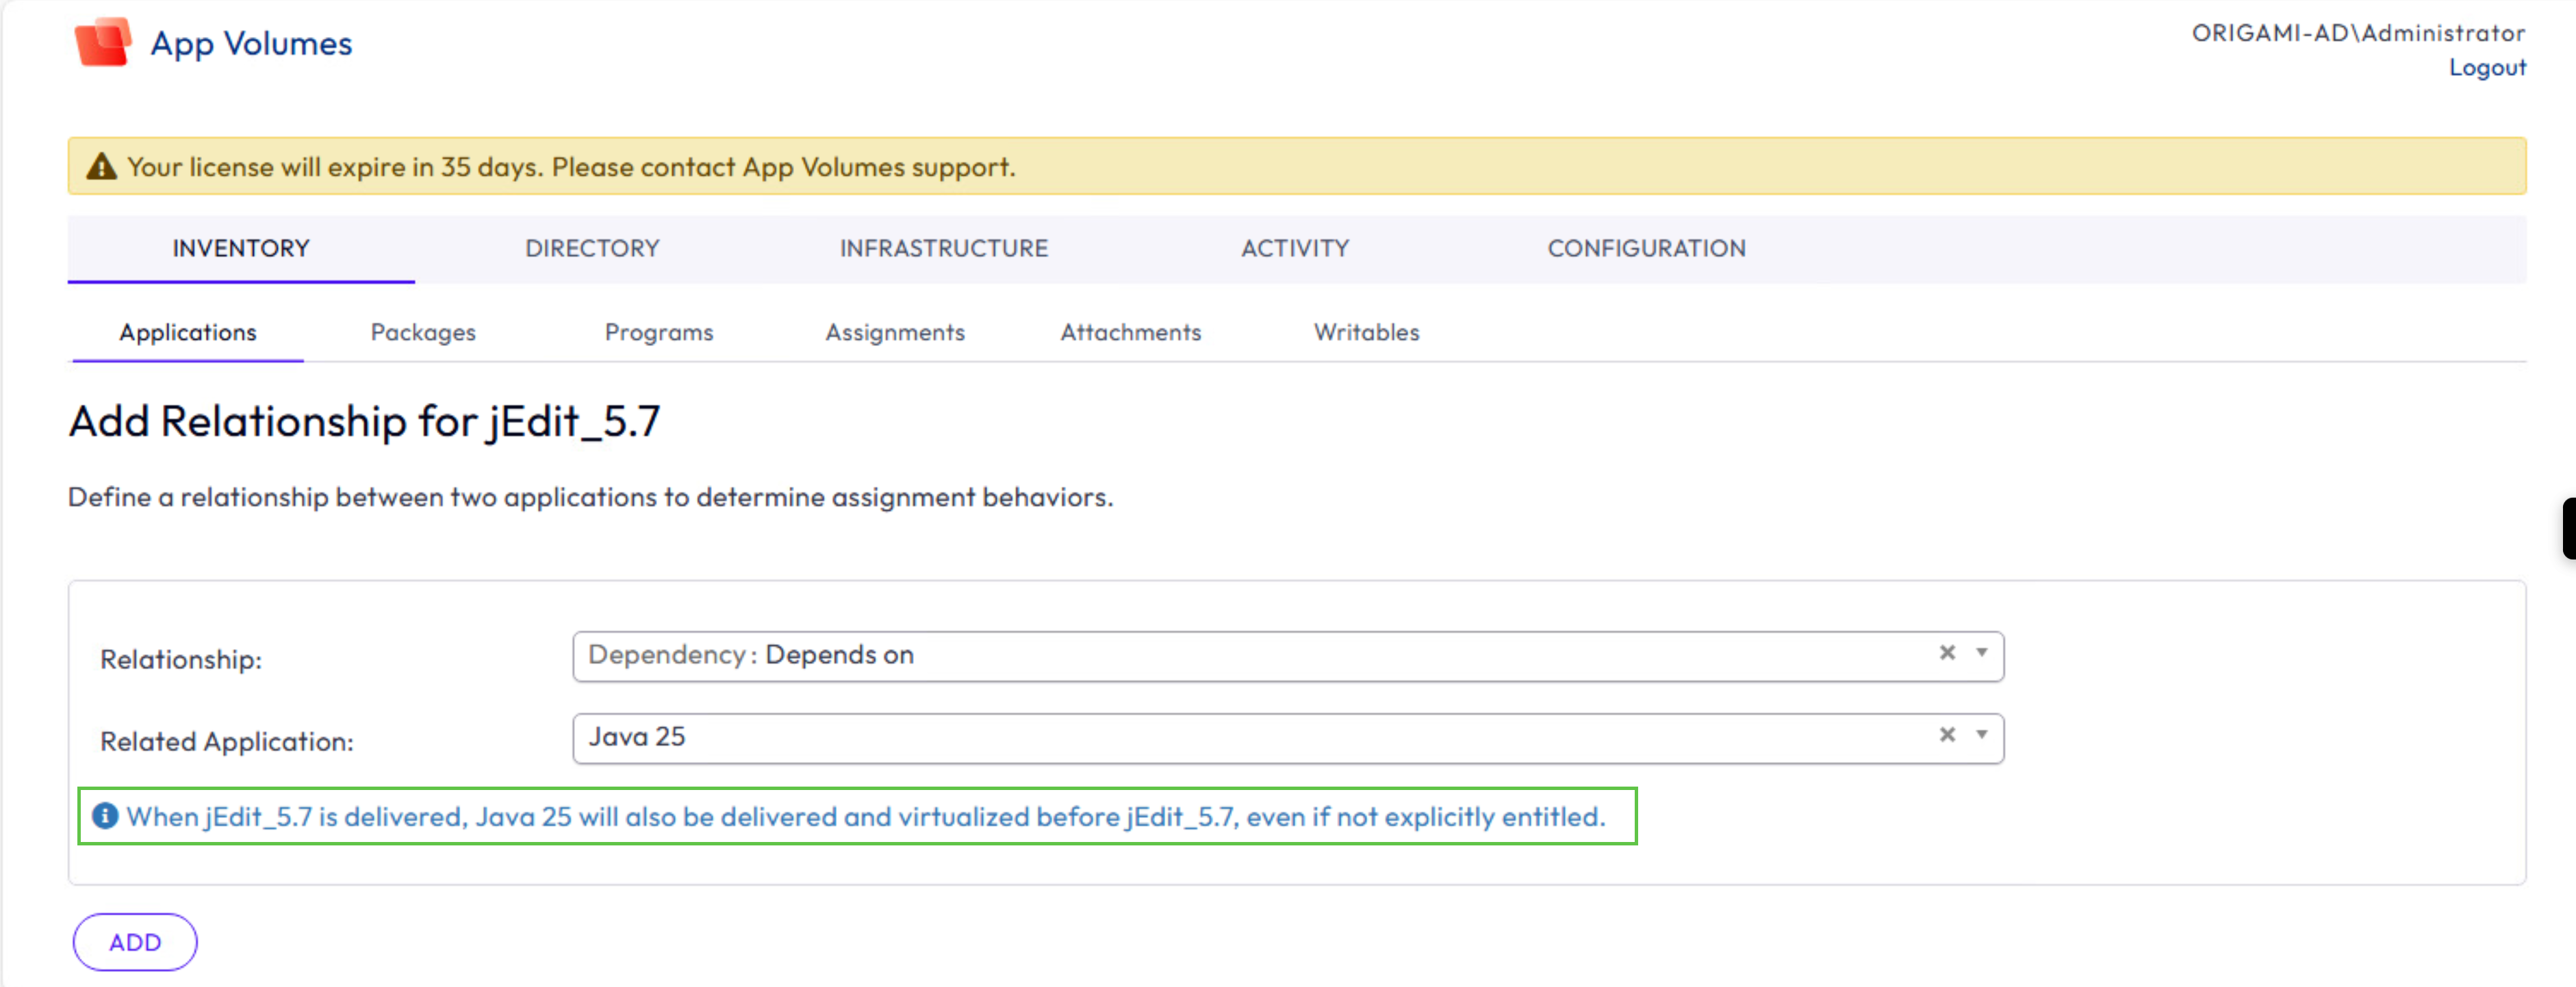
Task: Open the Programs sub-tab
Action: (x=659, y=332)
